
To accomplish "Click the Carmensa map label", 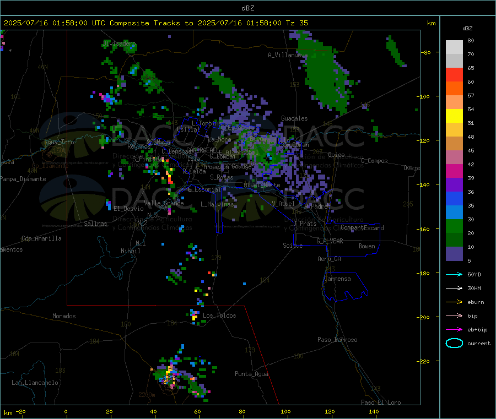I will pos(337,279).
